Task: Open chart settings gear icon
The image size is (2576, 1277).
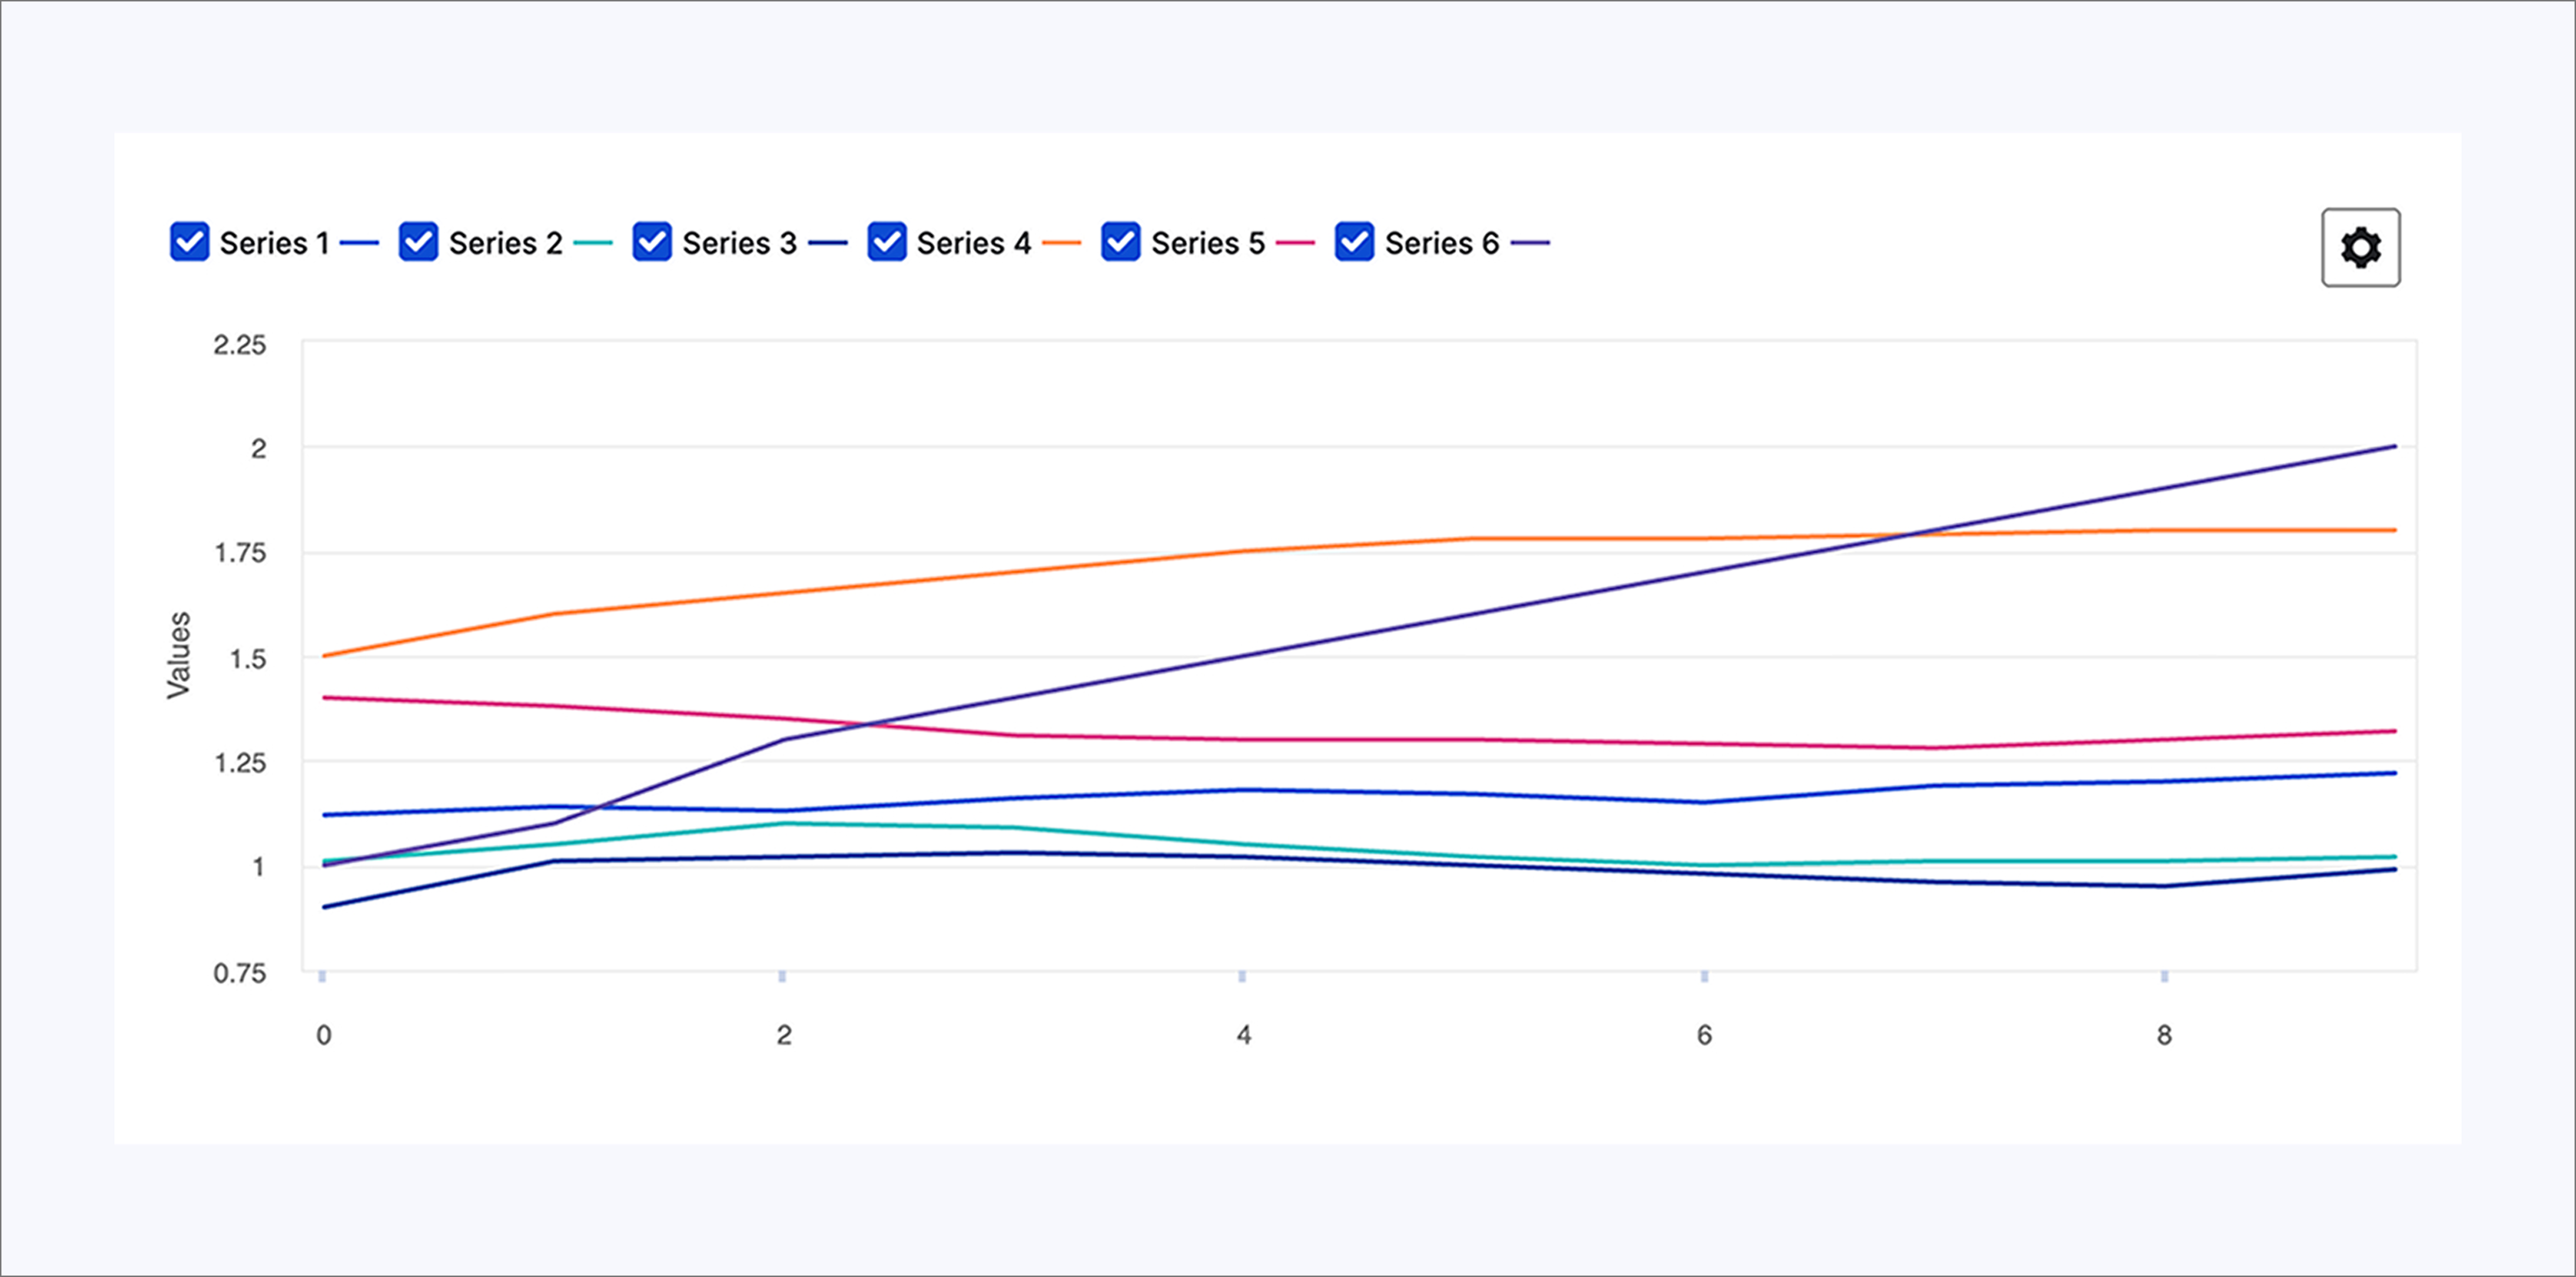Action: (2360, 247)
